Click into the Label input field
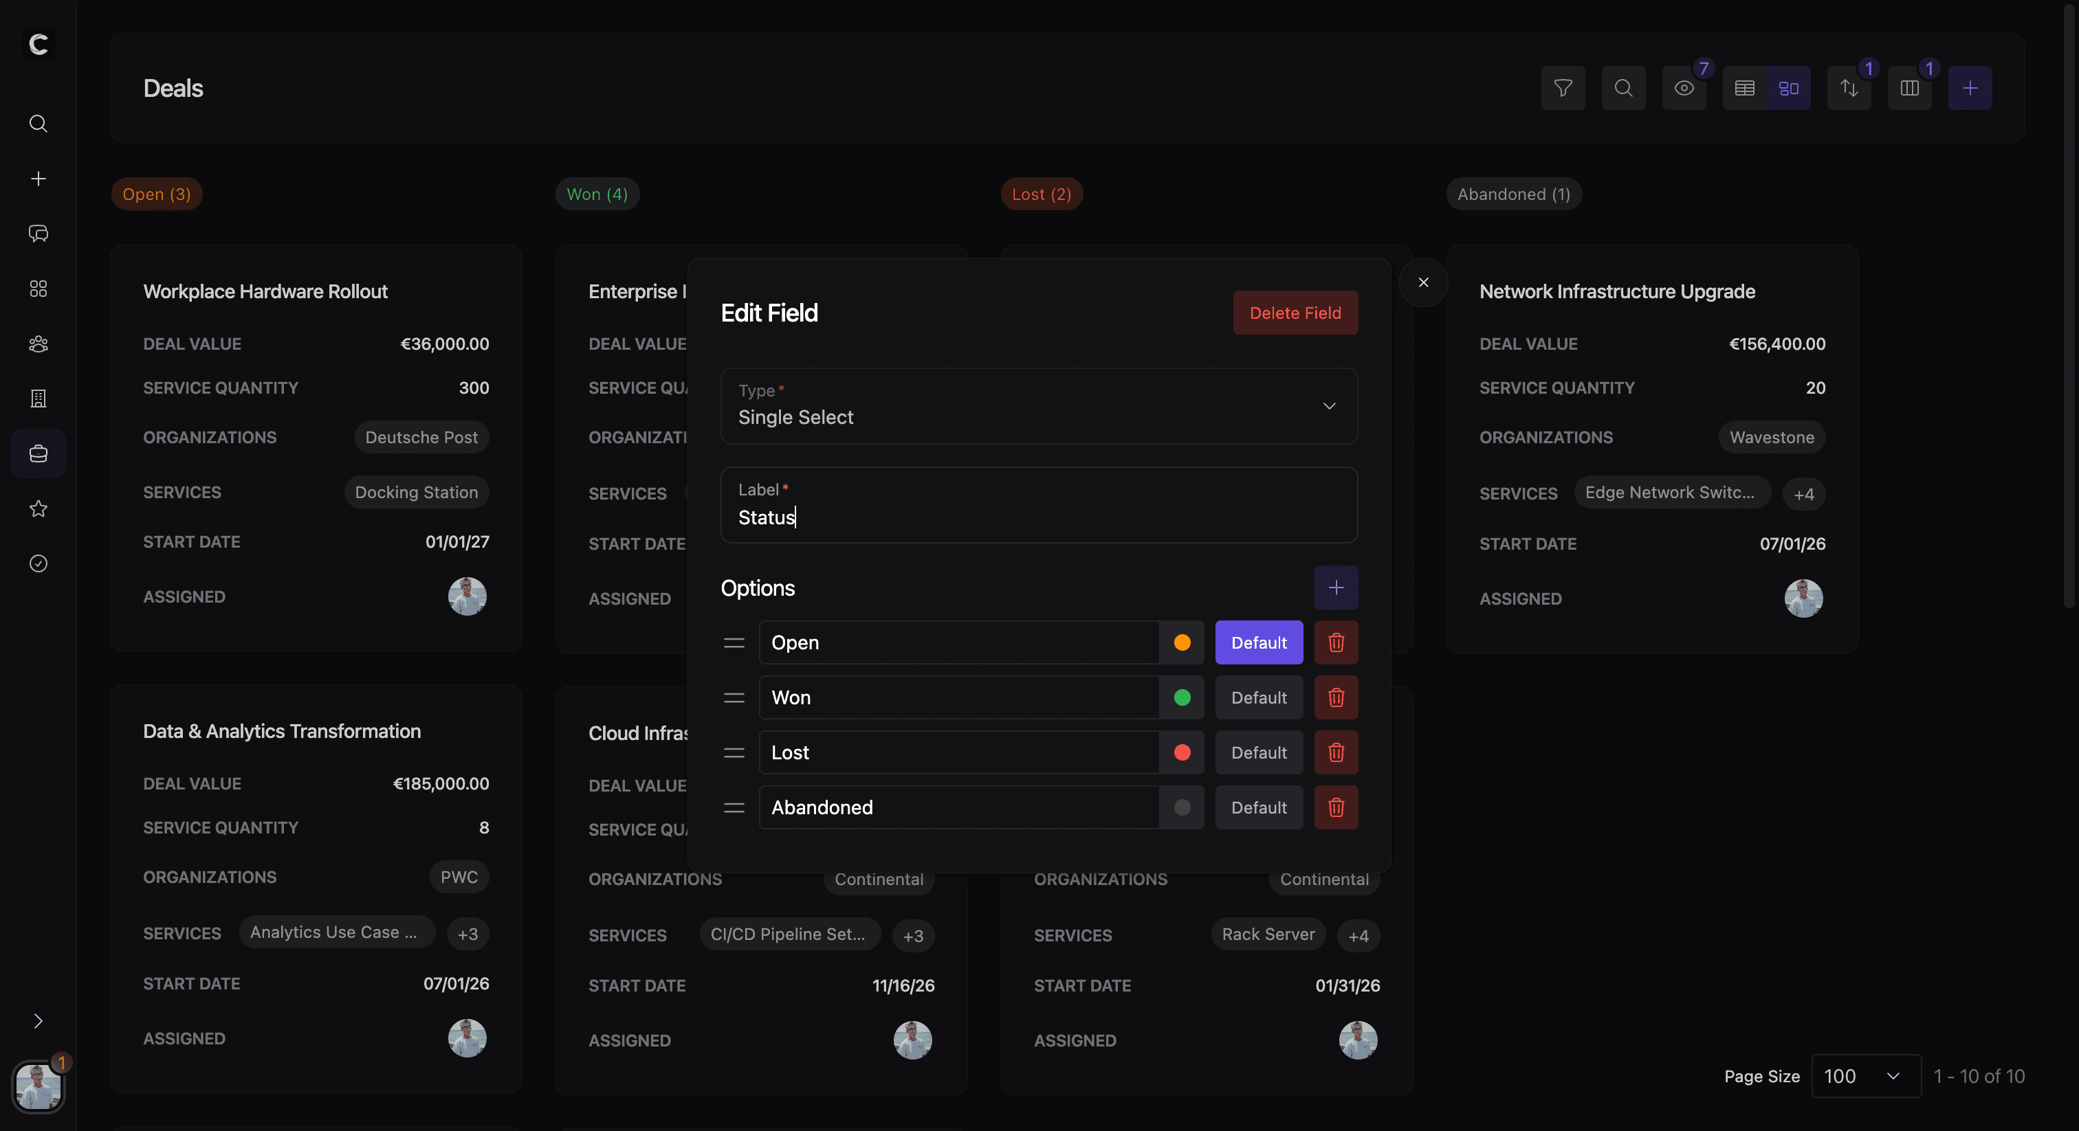This screenshot has width=2079, height=1131. pos(1038,516)
